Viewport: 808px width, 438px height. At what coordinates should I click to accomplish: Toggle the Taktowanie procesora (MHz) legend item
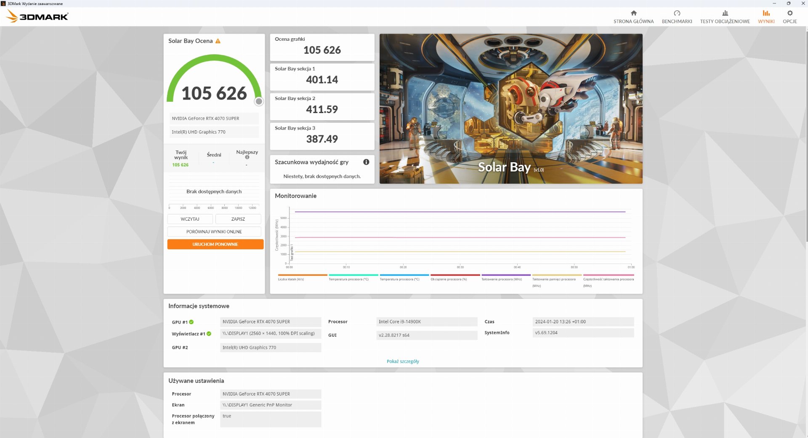click(x=506, y=277)
